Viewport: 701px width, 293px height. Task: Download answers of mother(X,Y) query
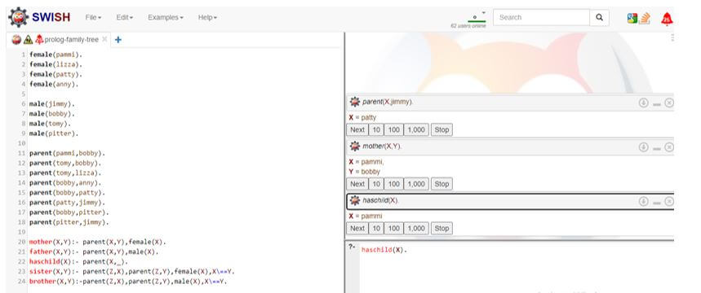coord(643,147)
